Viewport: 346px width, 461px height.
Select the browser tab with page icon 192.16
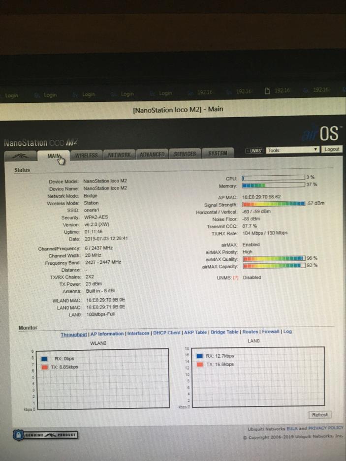pos(278,91)
